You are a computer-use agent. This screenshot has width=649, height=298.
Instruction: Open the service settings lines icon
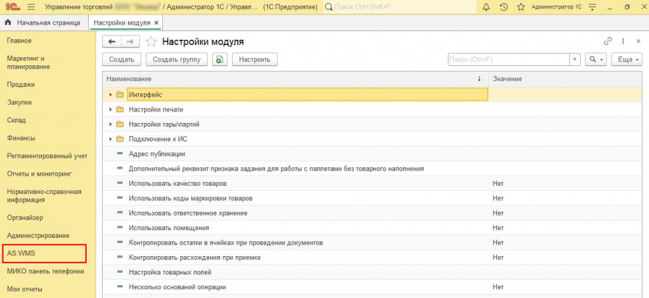(x=593, y=7)
